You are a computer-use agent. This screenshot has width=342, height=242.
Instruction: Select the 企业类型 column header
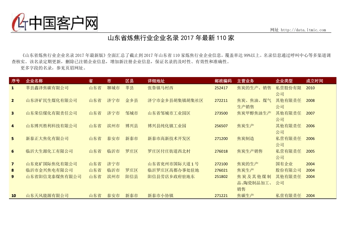point(284,81)
